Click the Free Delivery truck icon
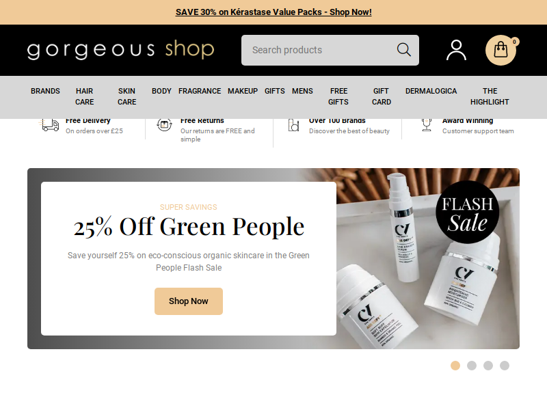Viewport: 547px width, 410px height. (49, 125)
